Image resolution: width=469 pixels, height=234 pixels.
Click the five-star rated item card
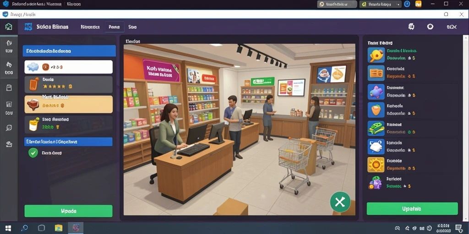[x=69, y=84]
